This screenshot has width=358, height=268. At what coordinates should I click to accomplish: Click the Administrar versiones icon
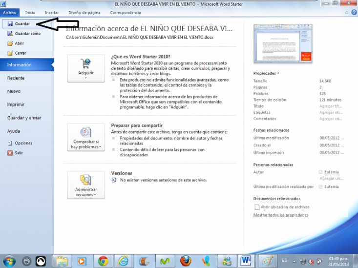(x=86, y=180)
